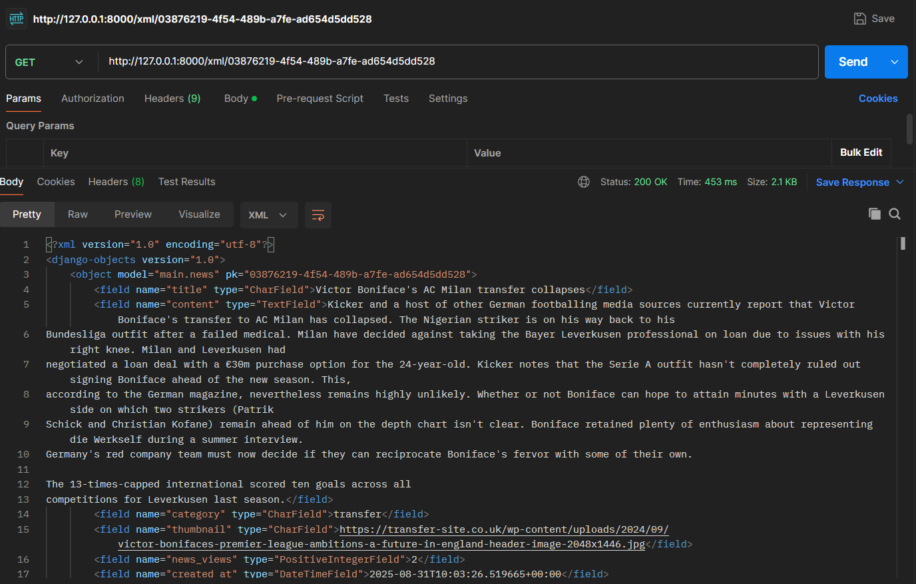The height and width of the screenshot is (584, 916).
Task: Open the response Cookies tab
Action: click(x=56, y=182)
